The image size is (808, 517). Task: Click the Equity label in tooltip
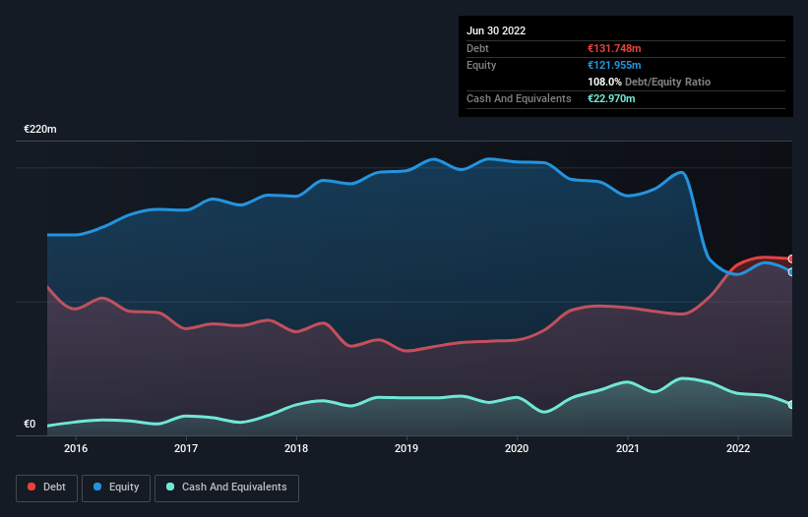pos(481,65)
